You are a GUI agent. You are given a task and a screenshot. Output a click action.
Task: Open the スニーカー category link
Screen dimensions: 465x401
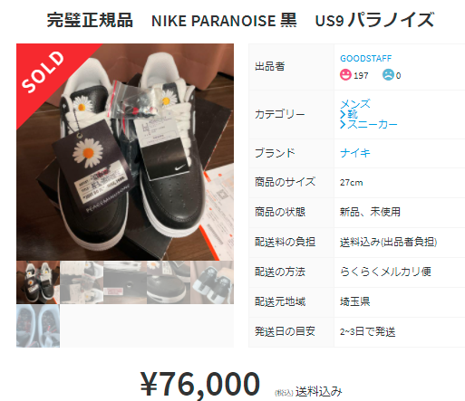pyautogui.click(x=373, y=125)
